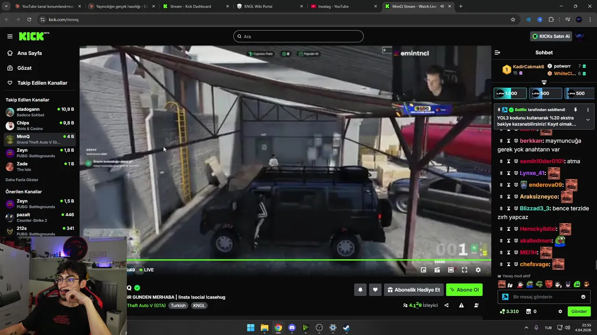The width and height of the screenshot is (597, 335).
Task: Open the pazalt recommended channel
Action: (x=40, y=217)
